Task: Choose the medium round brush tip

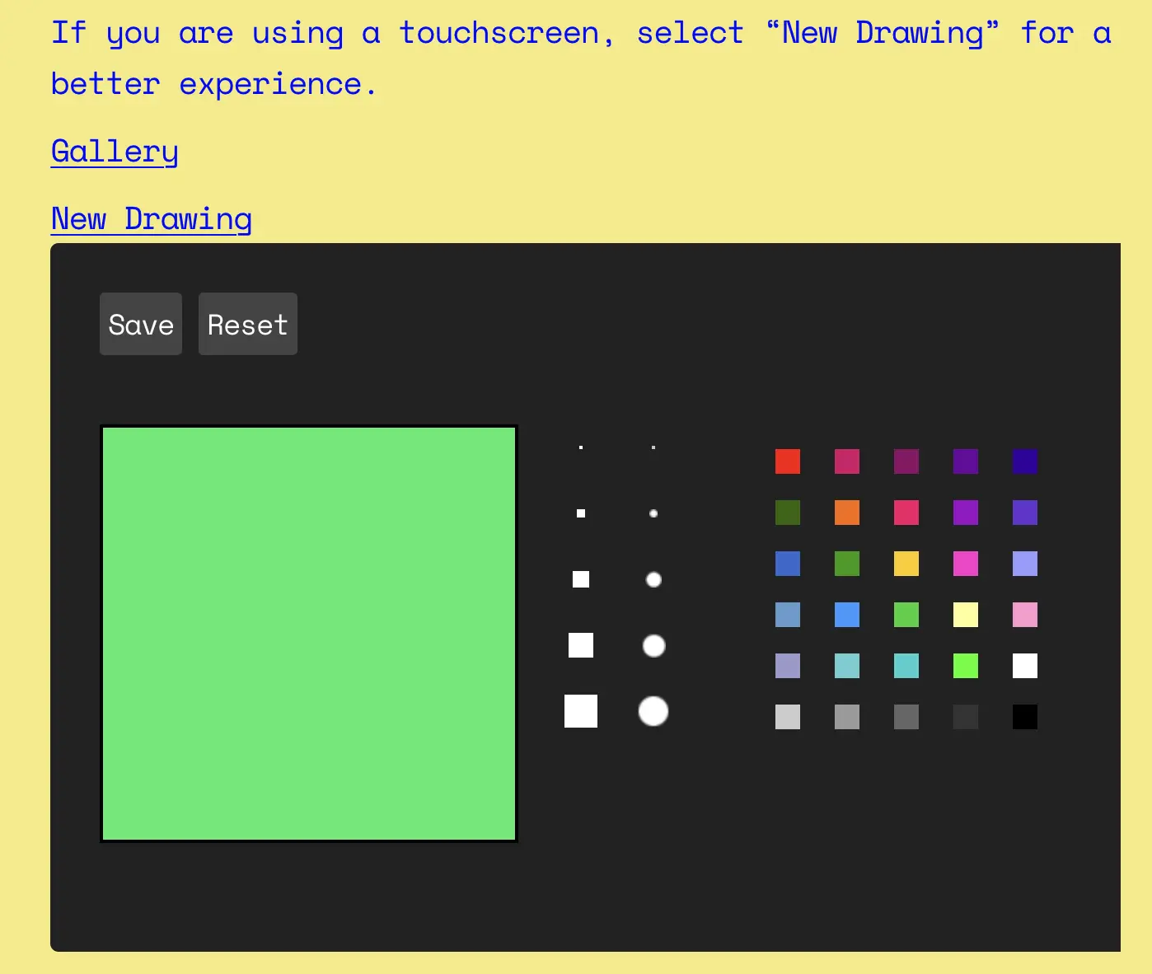Action: 653,579
